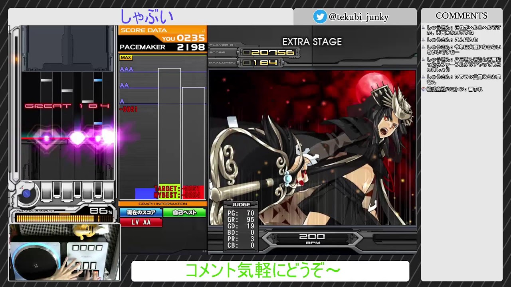Screen dimensions: 511x287
Task: Click avatar beside 今年は大雪 comment
Action: (424, 47)
